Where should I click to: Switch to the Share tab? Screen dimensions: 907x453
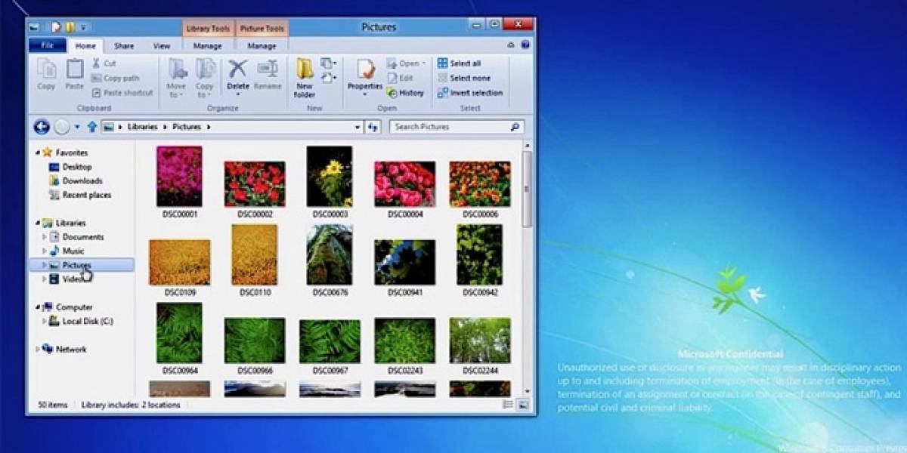click(124, 45)
